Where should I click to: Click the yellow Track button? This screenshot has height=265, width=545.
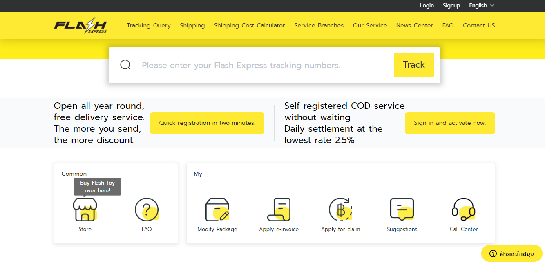[414, 65]
